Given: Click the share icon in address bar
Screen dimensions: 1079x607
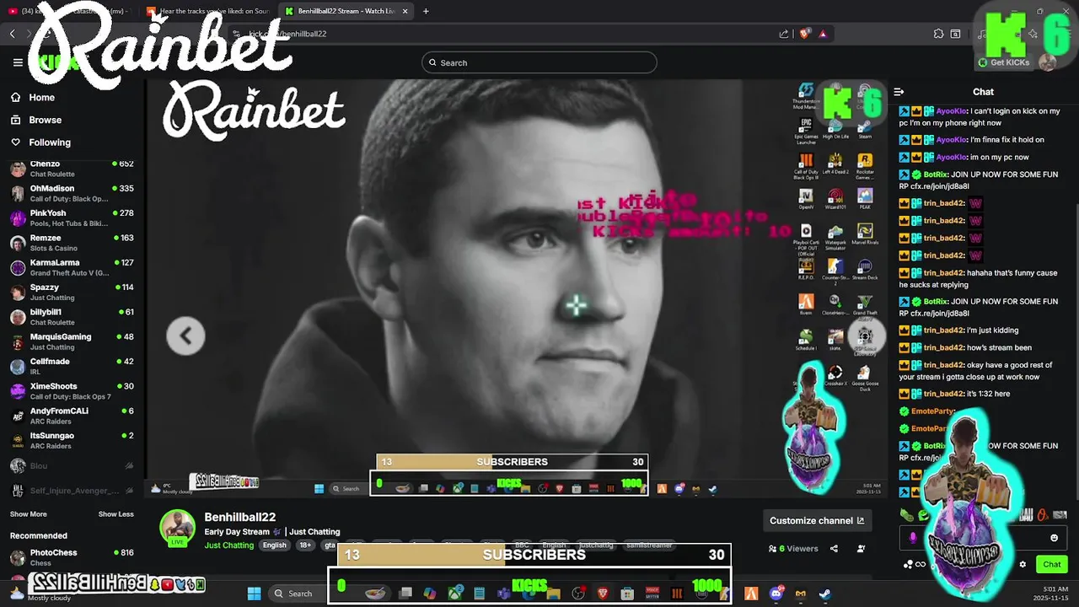Looking at the screenshot, I should [784, 34].
